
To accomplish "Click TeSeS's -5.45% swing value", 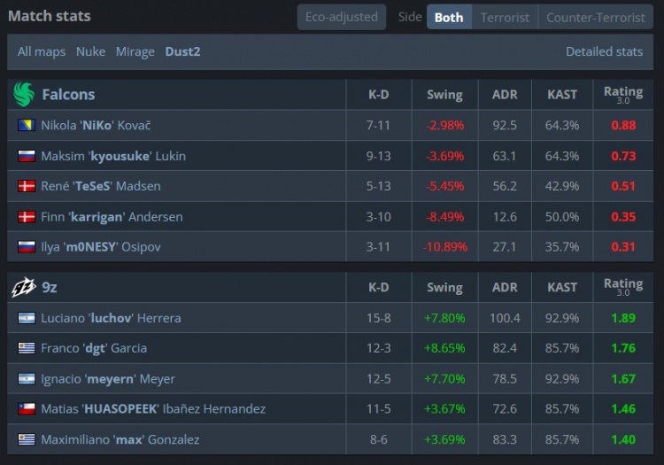I will pos(444,186).
